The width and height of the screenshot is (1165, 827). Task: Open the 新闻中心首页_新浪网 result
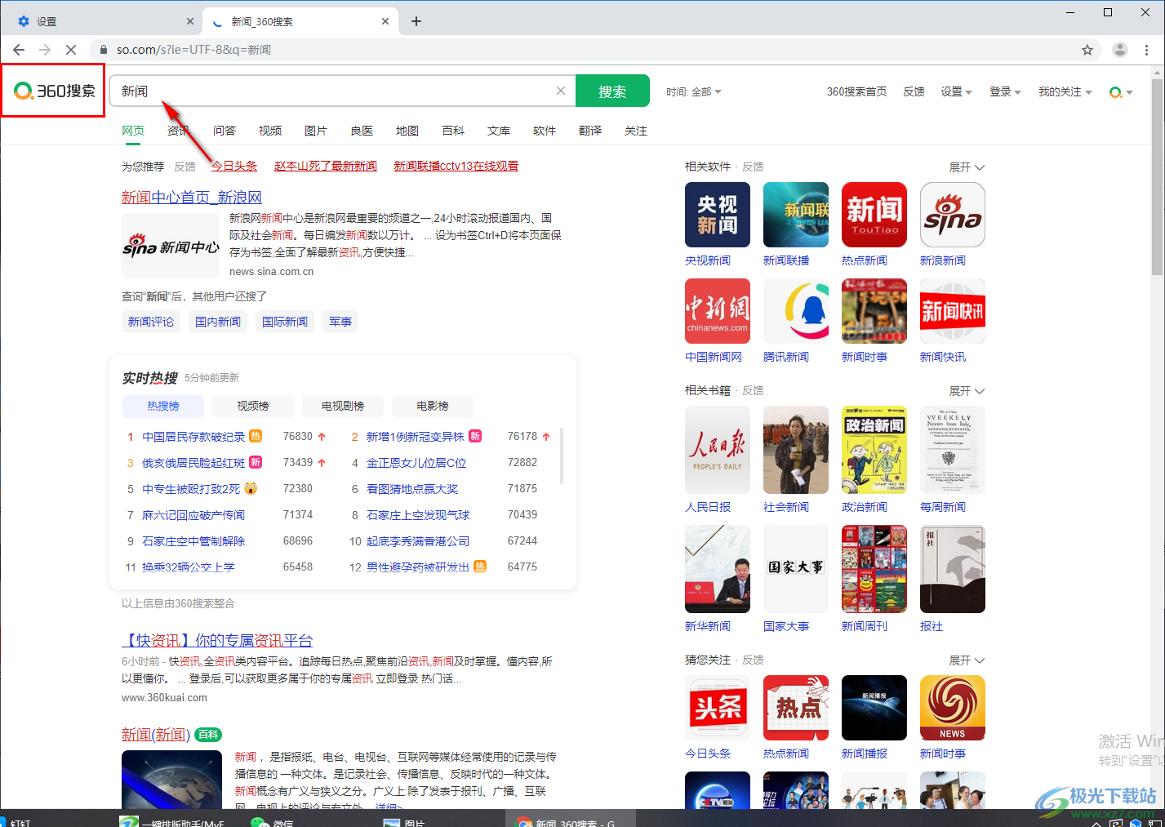[192, 198]
